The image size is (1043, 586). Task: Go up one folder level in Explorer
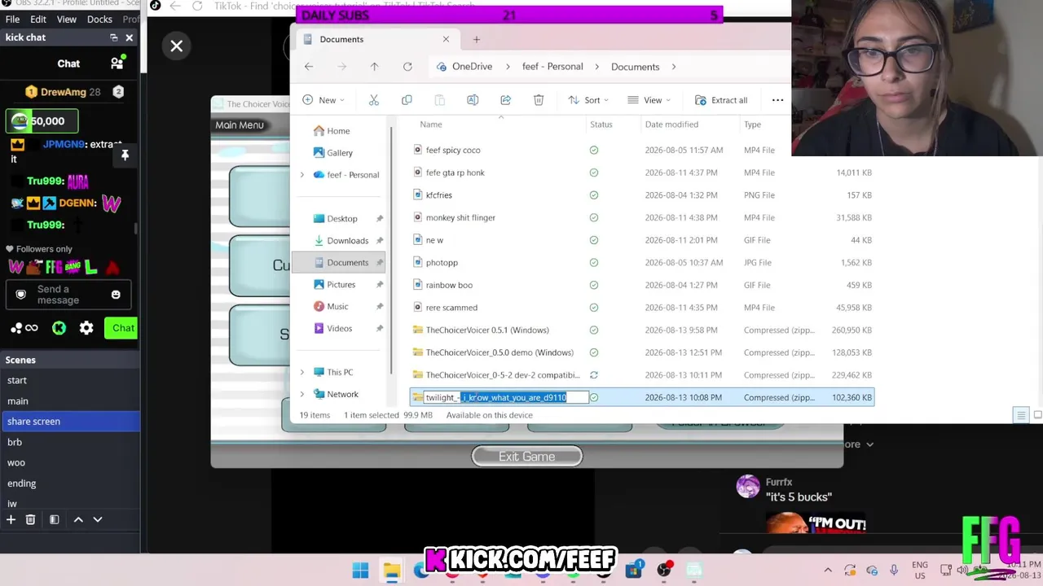pos(374,67)
